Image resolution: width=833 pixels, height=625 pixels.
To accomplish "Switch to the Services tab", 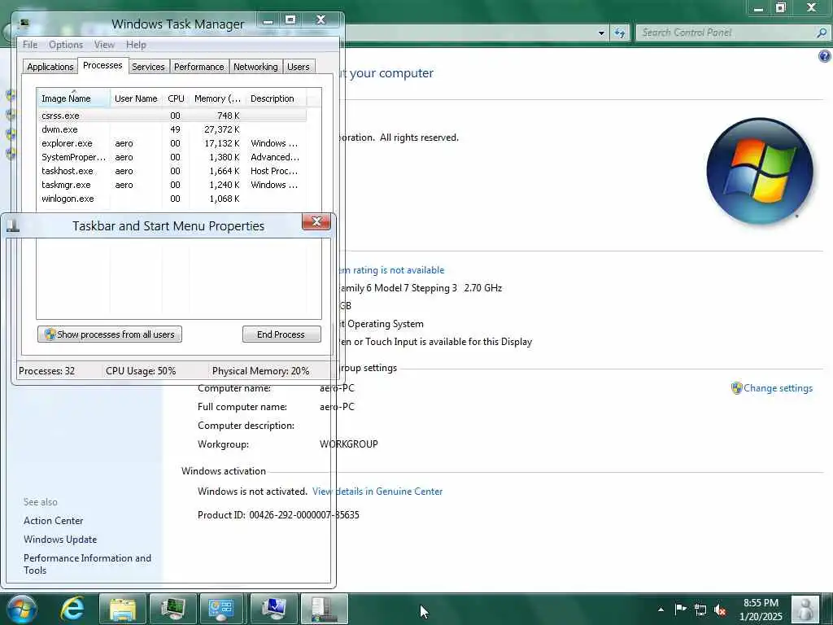I will 148,67.
